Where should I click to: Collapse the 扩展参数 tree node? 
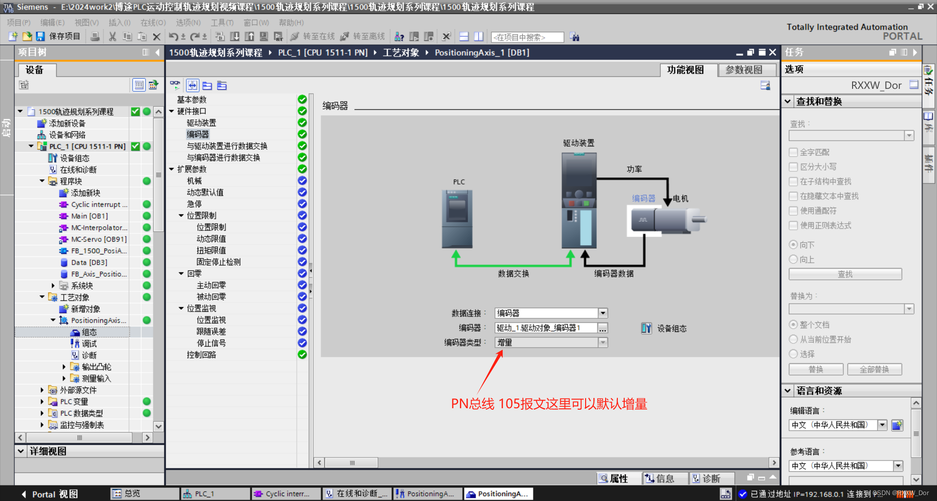[172, 169]
